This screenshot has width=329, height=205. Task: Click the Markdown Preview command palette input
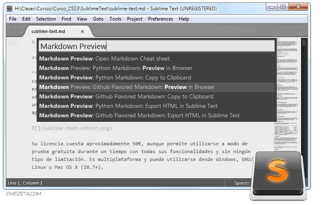tap(157, 46)
